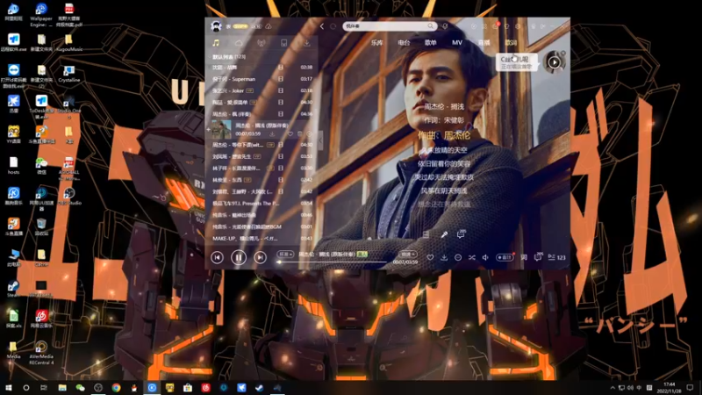Viewport: 702px width, 395px height.
Task: Open the MV icon for Superman row
Action: tap(281, 79)
